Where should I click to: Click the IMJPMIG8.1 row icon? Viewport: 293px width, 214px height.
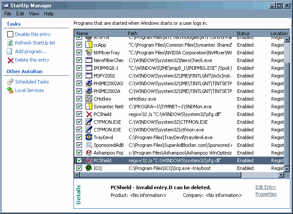point(89,68)
